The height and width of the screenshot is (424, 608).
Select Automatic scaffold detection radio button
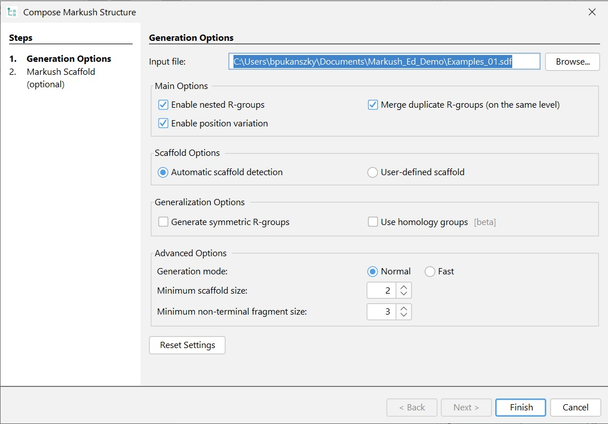pyautogui.click(x=163, y=172)
